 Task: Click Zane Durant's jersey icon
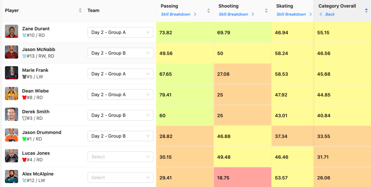[x=24, y=35]
